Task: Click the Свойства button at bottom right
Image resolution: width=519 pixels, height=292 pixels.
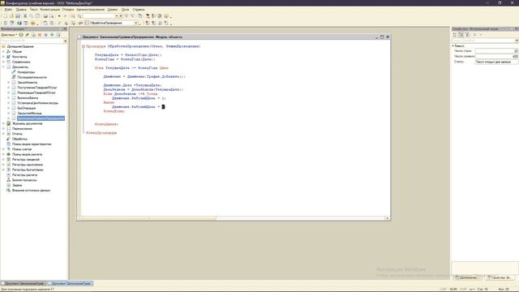Action: (500, 277)
